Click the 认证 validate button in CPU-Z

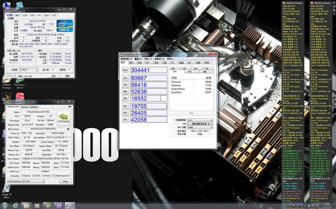53,76
